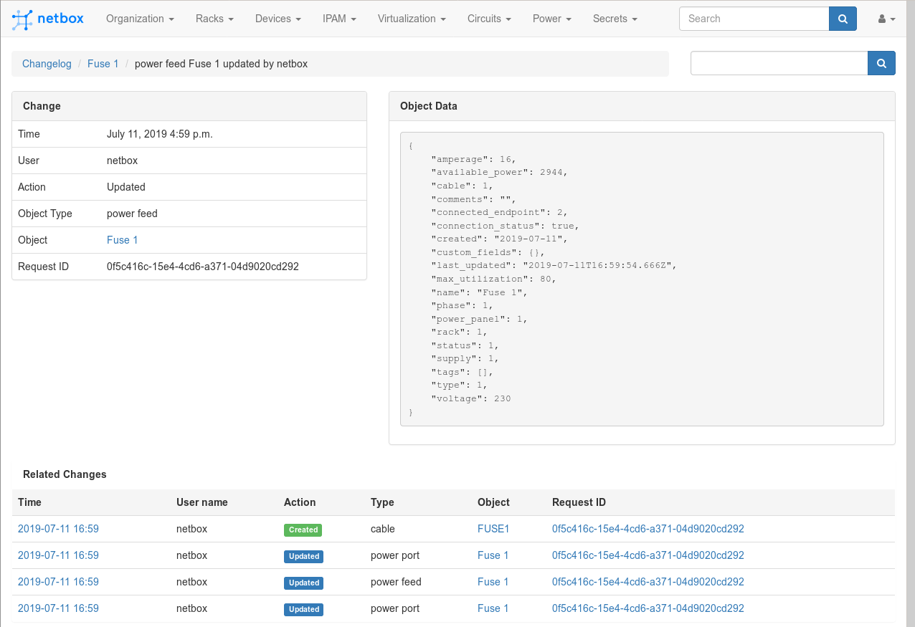Click the Object Data panel heading
This screenshot has height=627, width=915.
pos(429,106)
